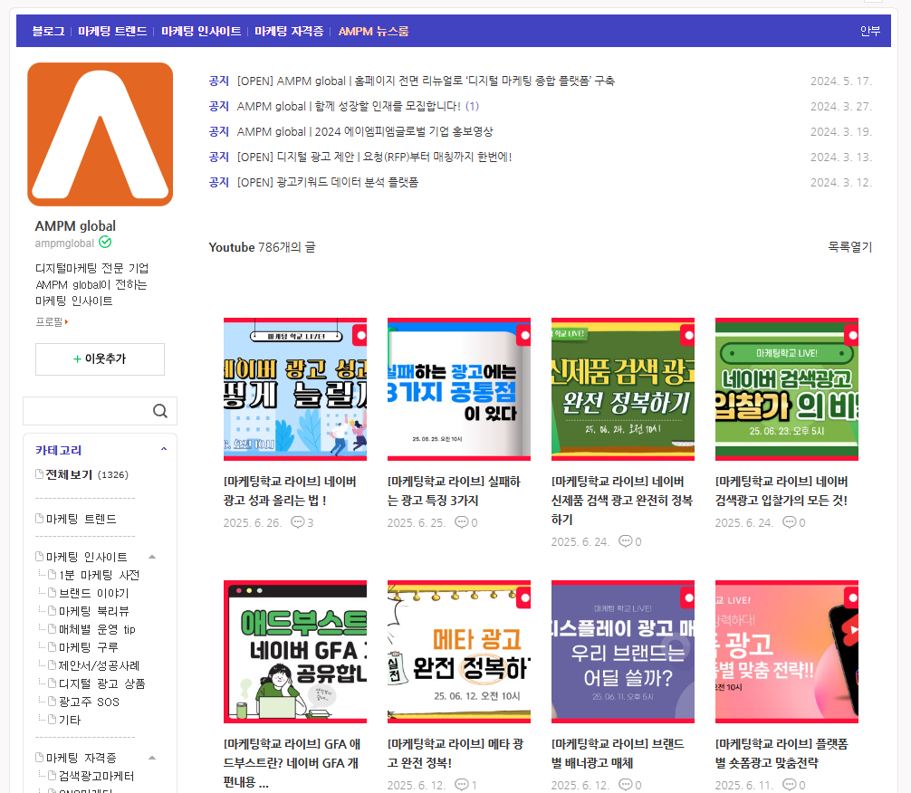Click the red arrow beside 프로필

[67, 322]
